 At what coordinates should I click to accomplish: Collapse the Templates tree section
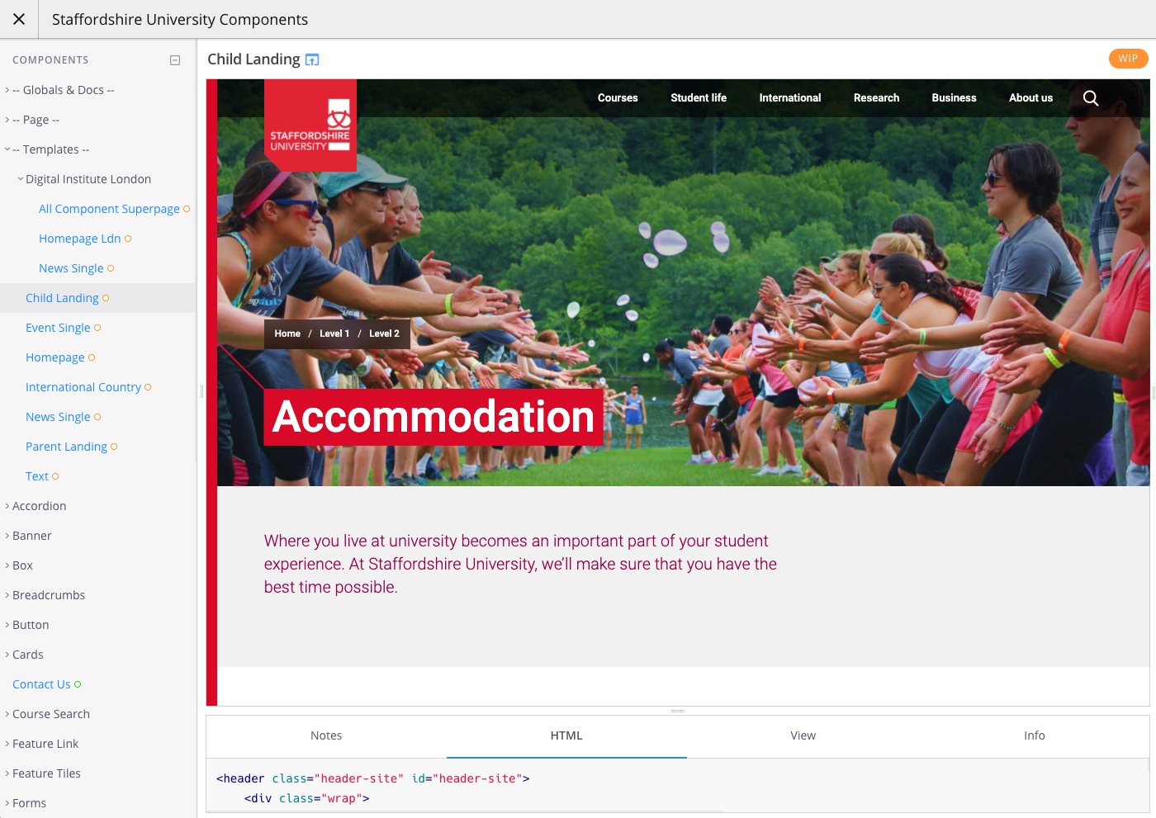(x=7, y=149)
